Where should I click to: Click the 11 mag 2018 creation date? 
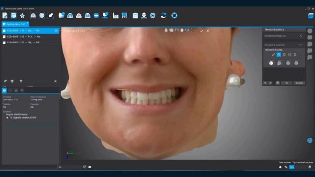click(x=36, y=99)
